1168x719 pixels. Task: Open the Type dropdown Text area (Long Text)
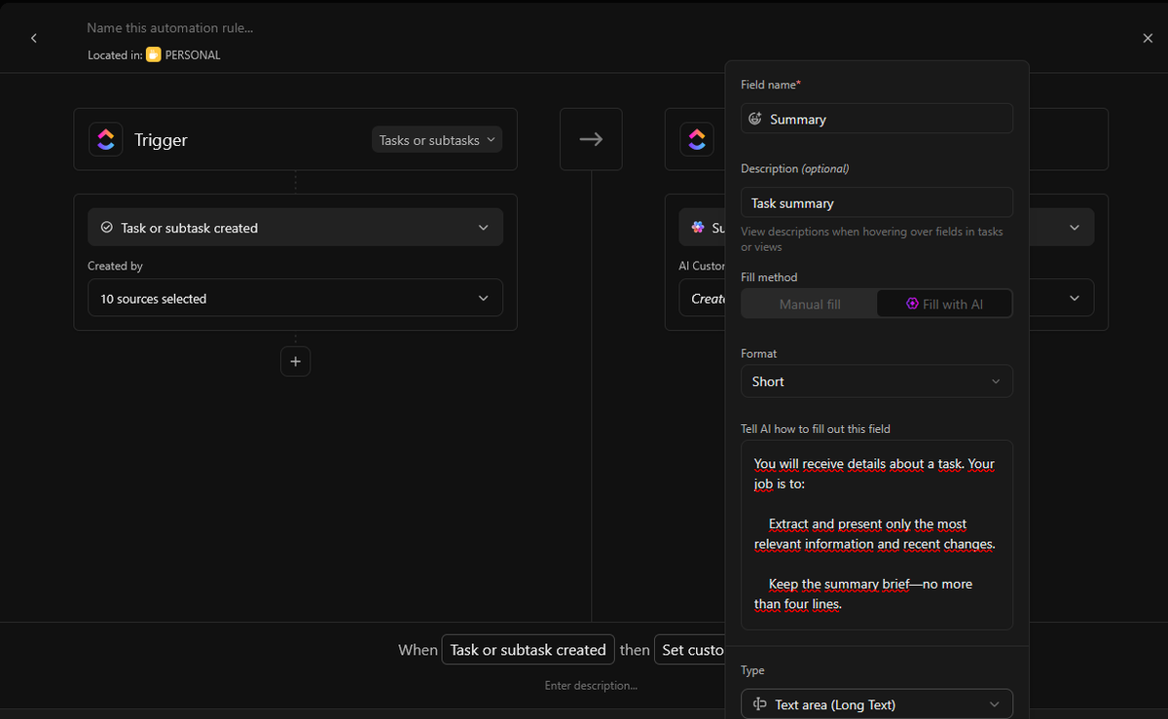coord(877,703)
